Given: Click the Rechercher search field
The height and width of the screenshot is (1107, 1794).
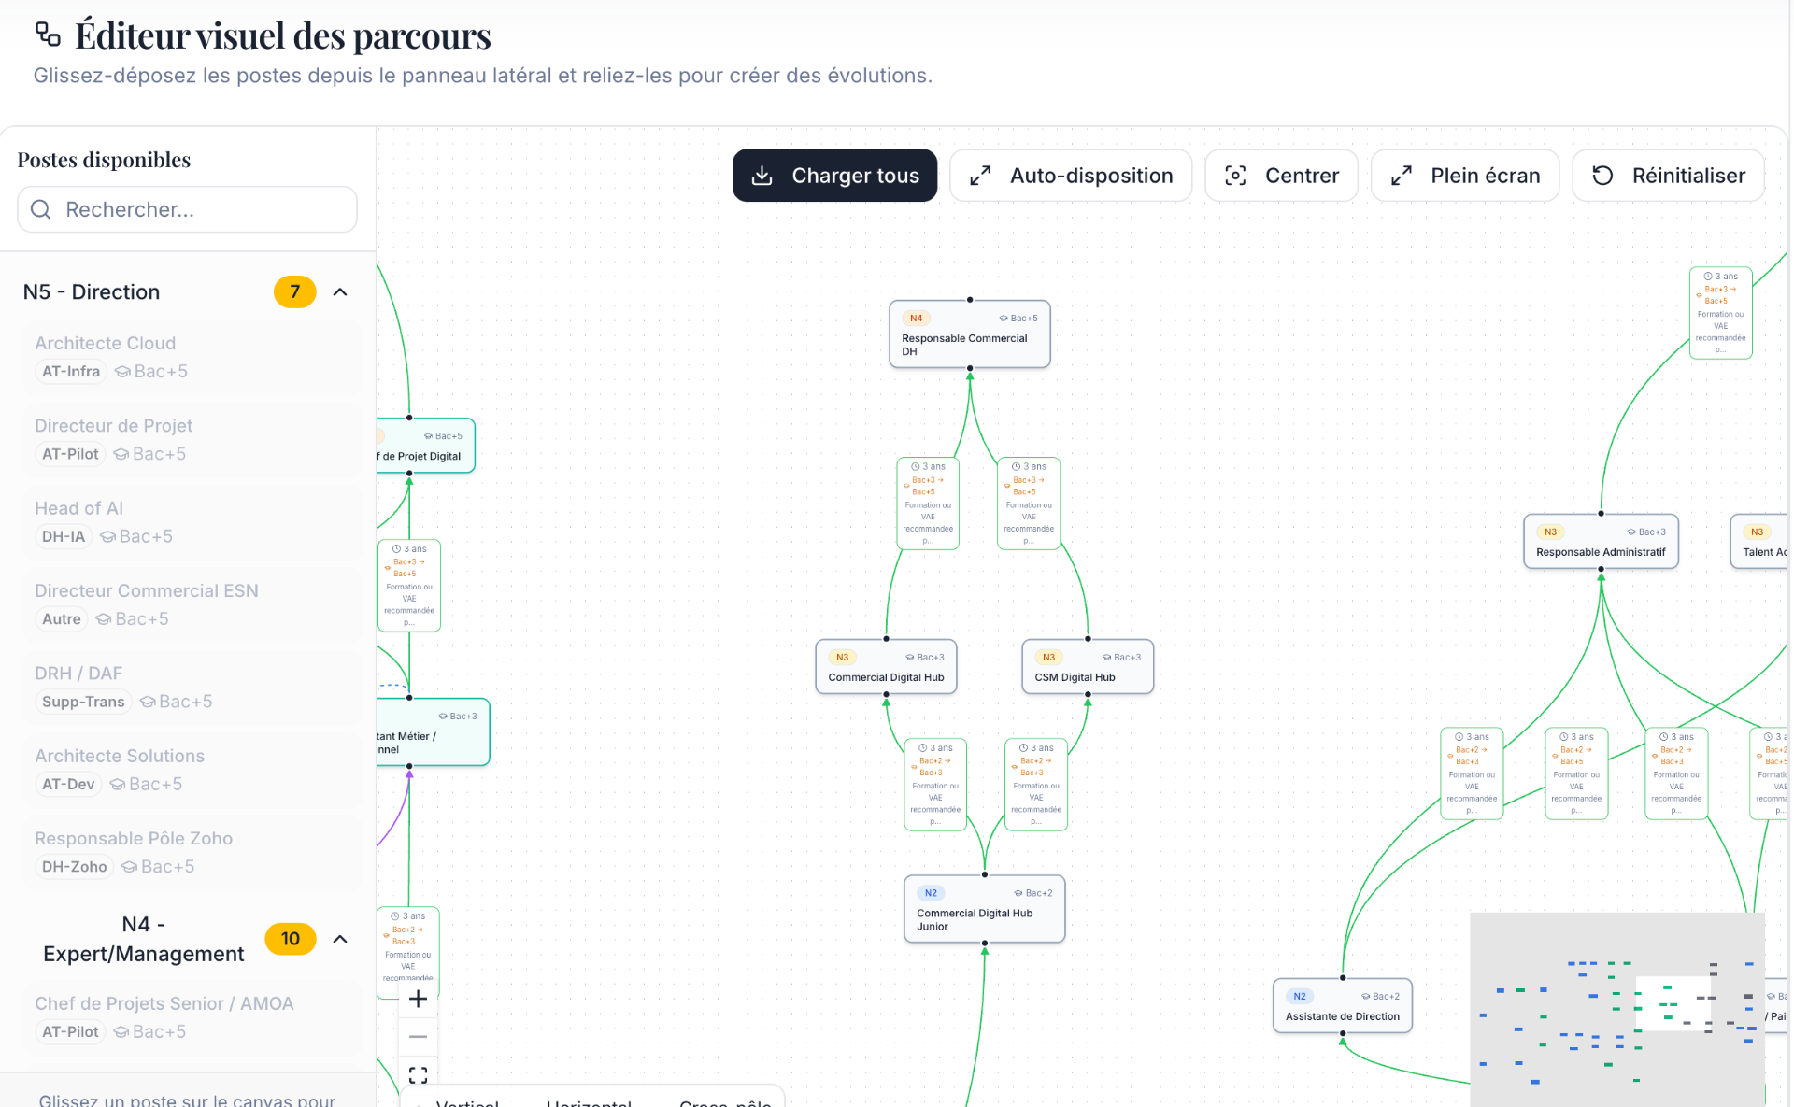Looking at the screenshot, I should (x=187, y=209).
